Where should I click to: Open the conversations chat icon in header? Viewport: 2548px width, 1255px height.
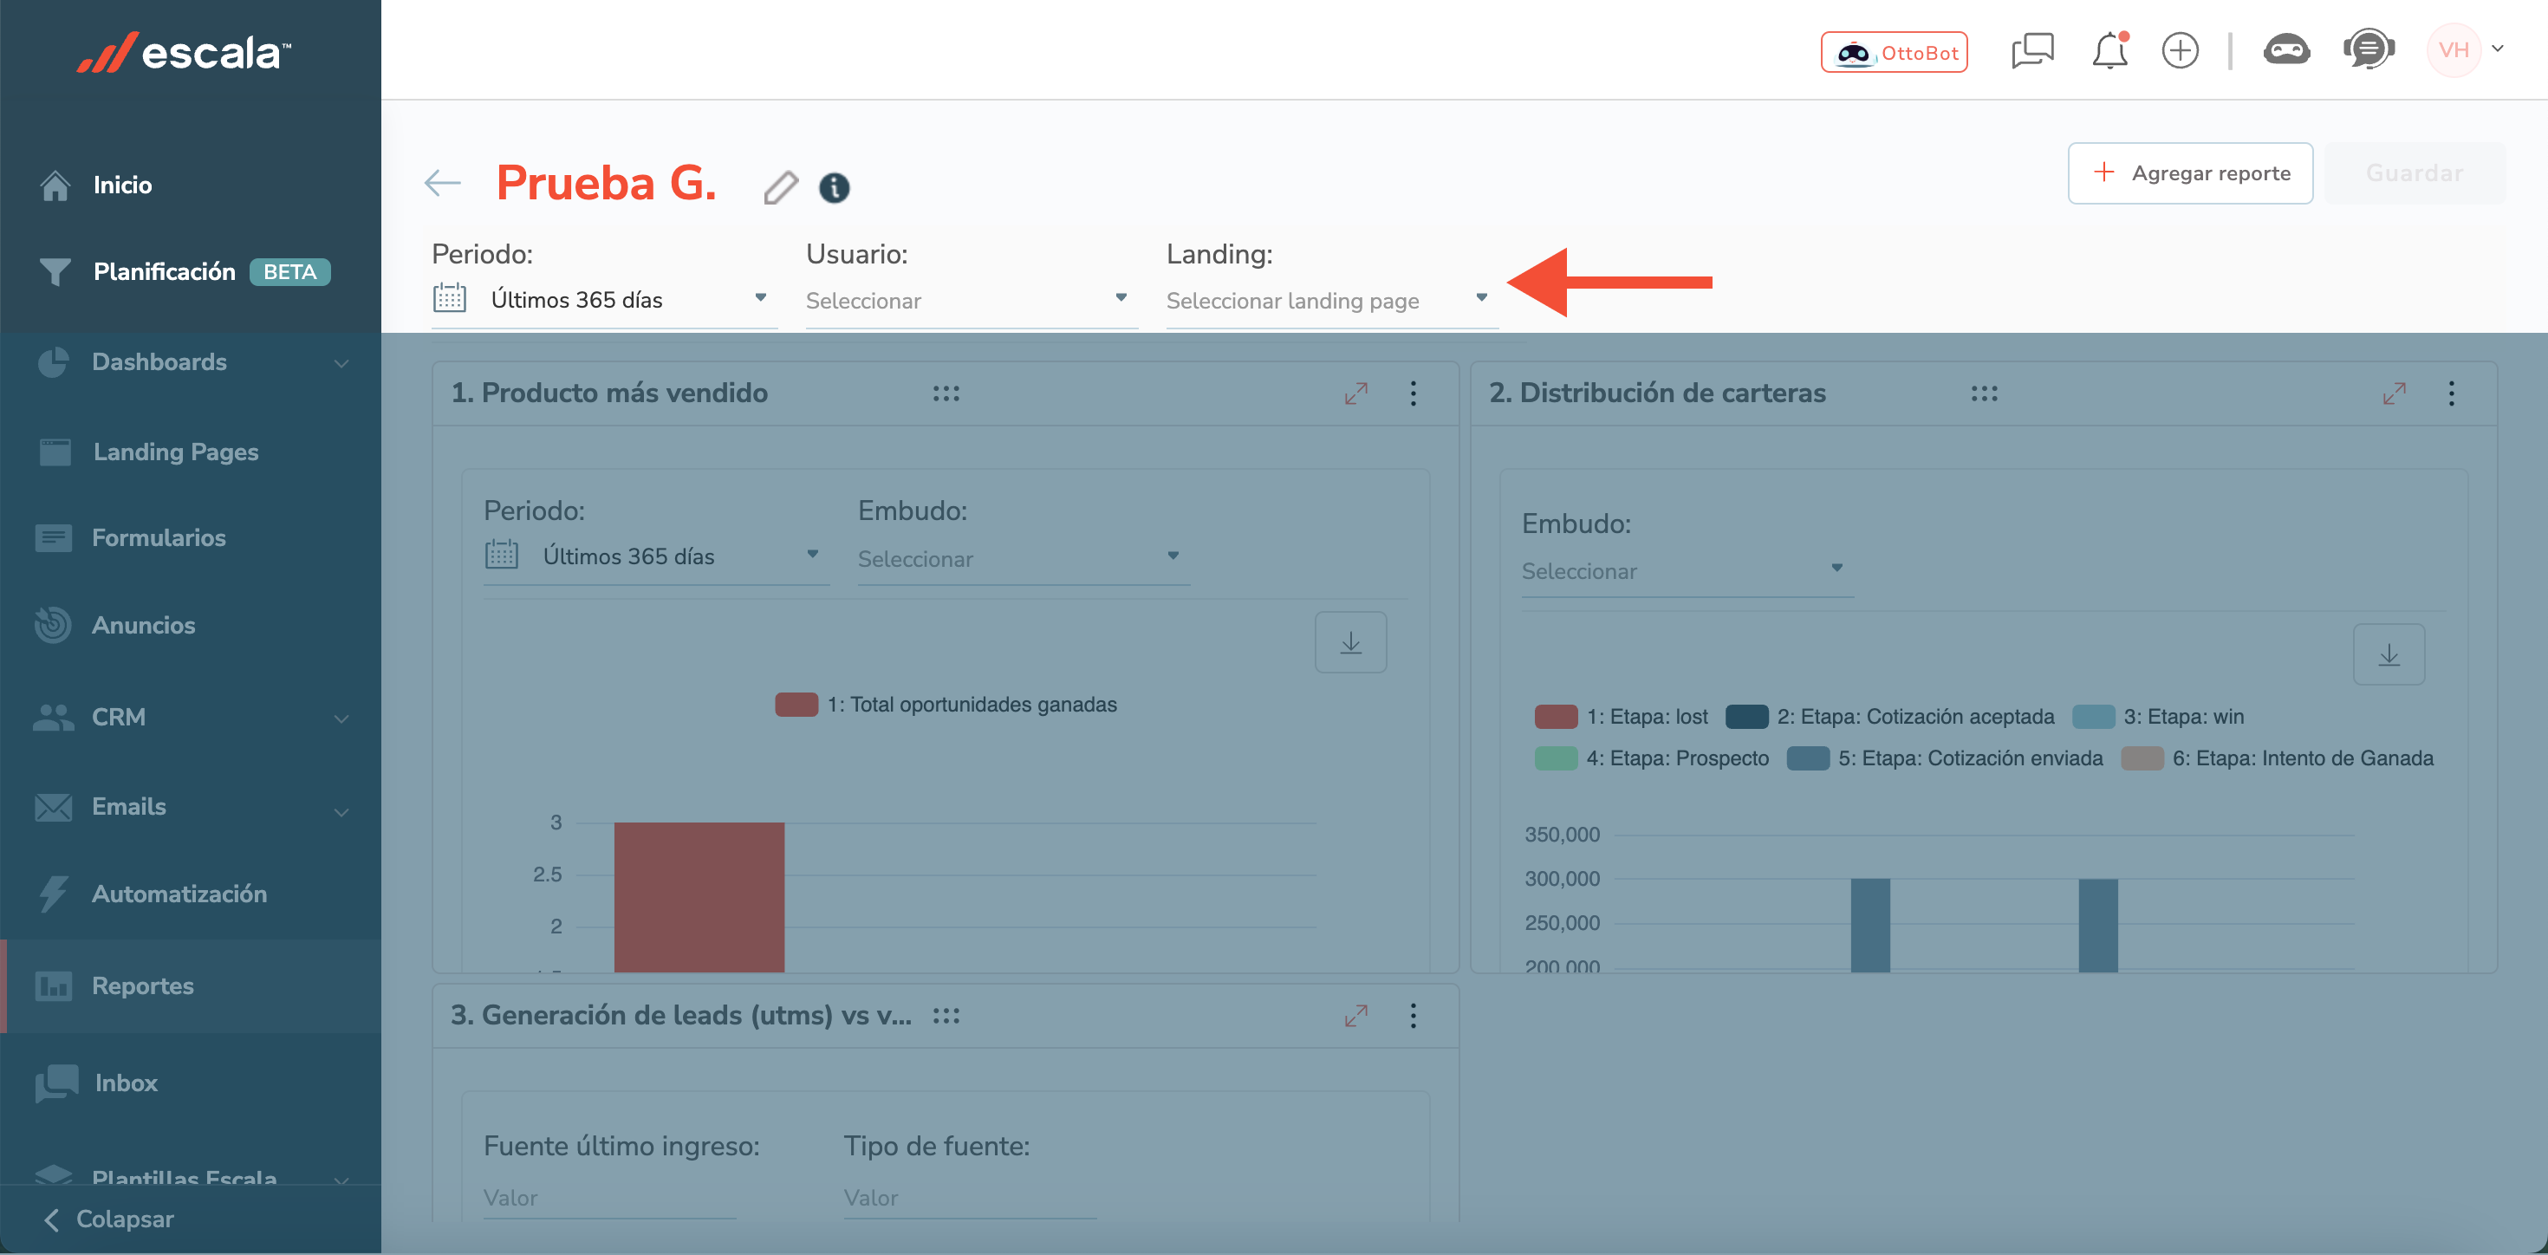point(2031,50)
